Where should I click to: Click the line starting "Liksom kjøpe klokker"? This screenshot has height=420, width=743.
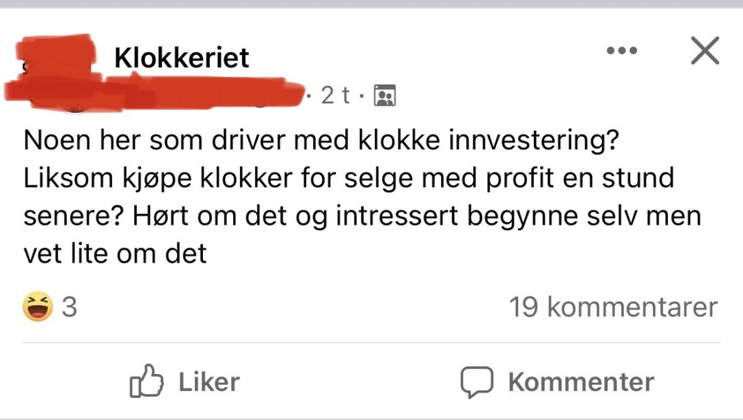point(349,179)
